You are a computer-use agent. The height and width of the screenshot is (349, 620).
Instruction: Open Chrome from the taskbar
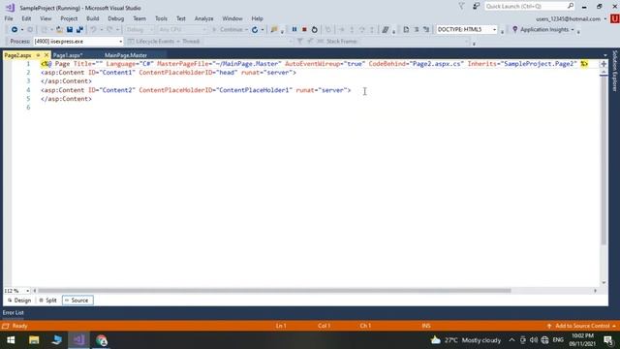point(101,340)
